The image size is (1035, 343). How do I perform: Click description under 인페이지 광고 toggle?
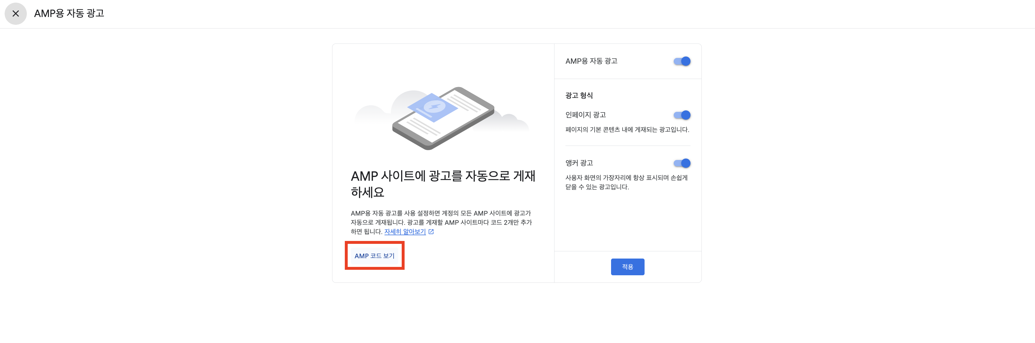(627, 130)
